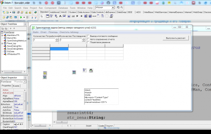Image resolution: width=211 pixels, height=134 pixels.
Task: Click the selection arrow pointer tool
Action: (x=41, y=16)
